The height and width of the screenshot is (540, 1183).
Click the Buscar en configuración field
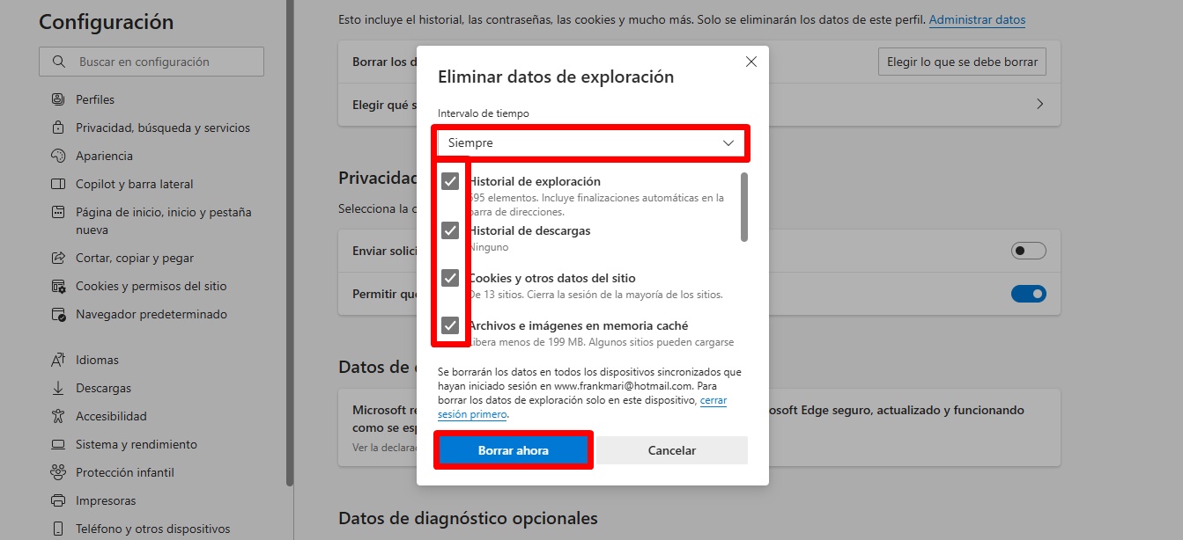click(x=152, y=62)
